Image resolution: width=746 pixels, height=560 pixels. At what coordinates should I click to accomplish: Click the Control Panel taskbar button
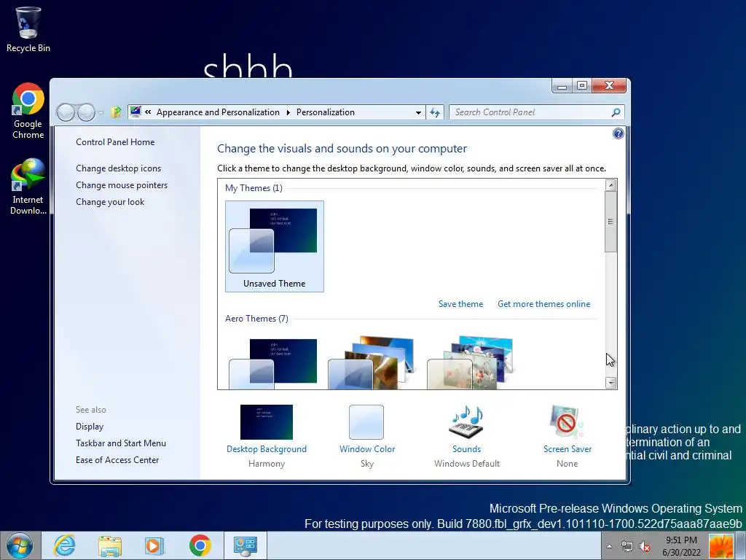(x=245, y=545)
